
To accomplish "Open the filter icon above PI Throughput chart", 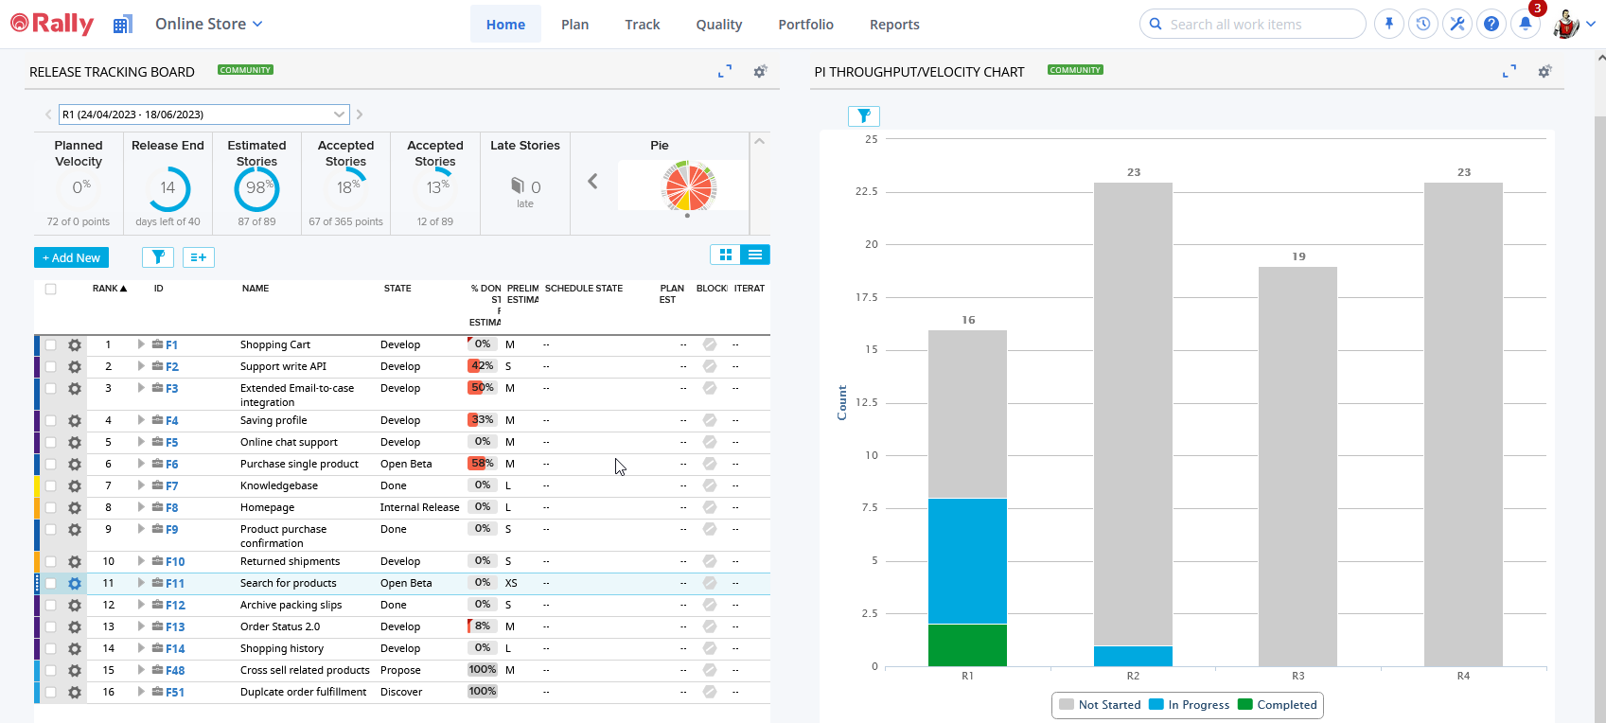I will pos(863,116).
